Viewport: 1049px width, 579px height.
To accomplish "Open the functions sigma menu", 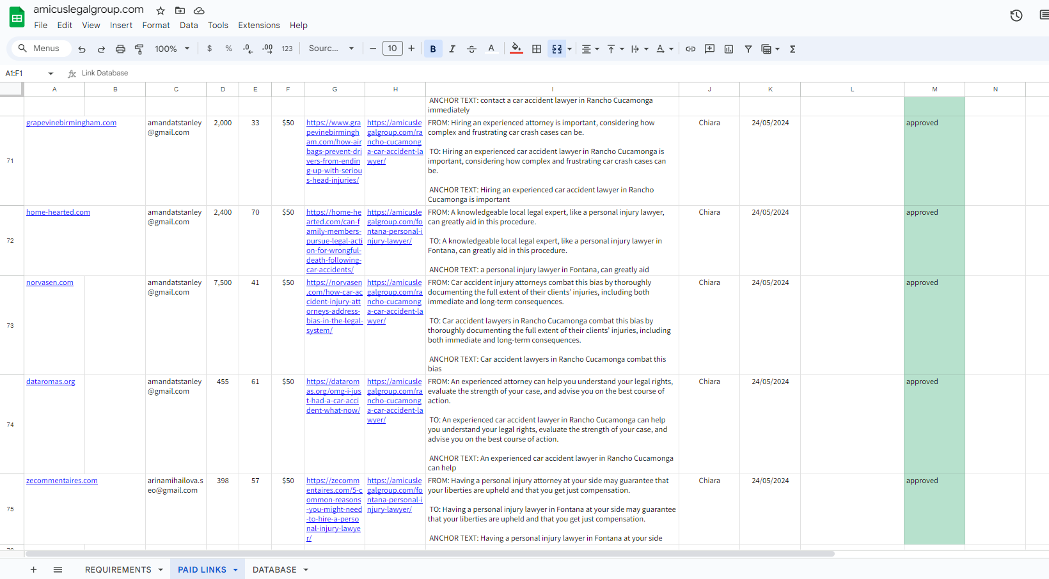I will [x=793, y=49].
